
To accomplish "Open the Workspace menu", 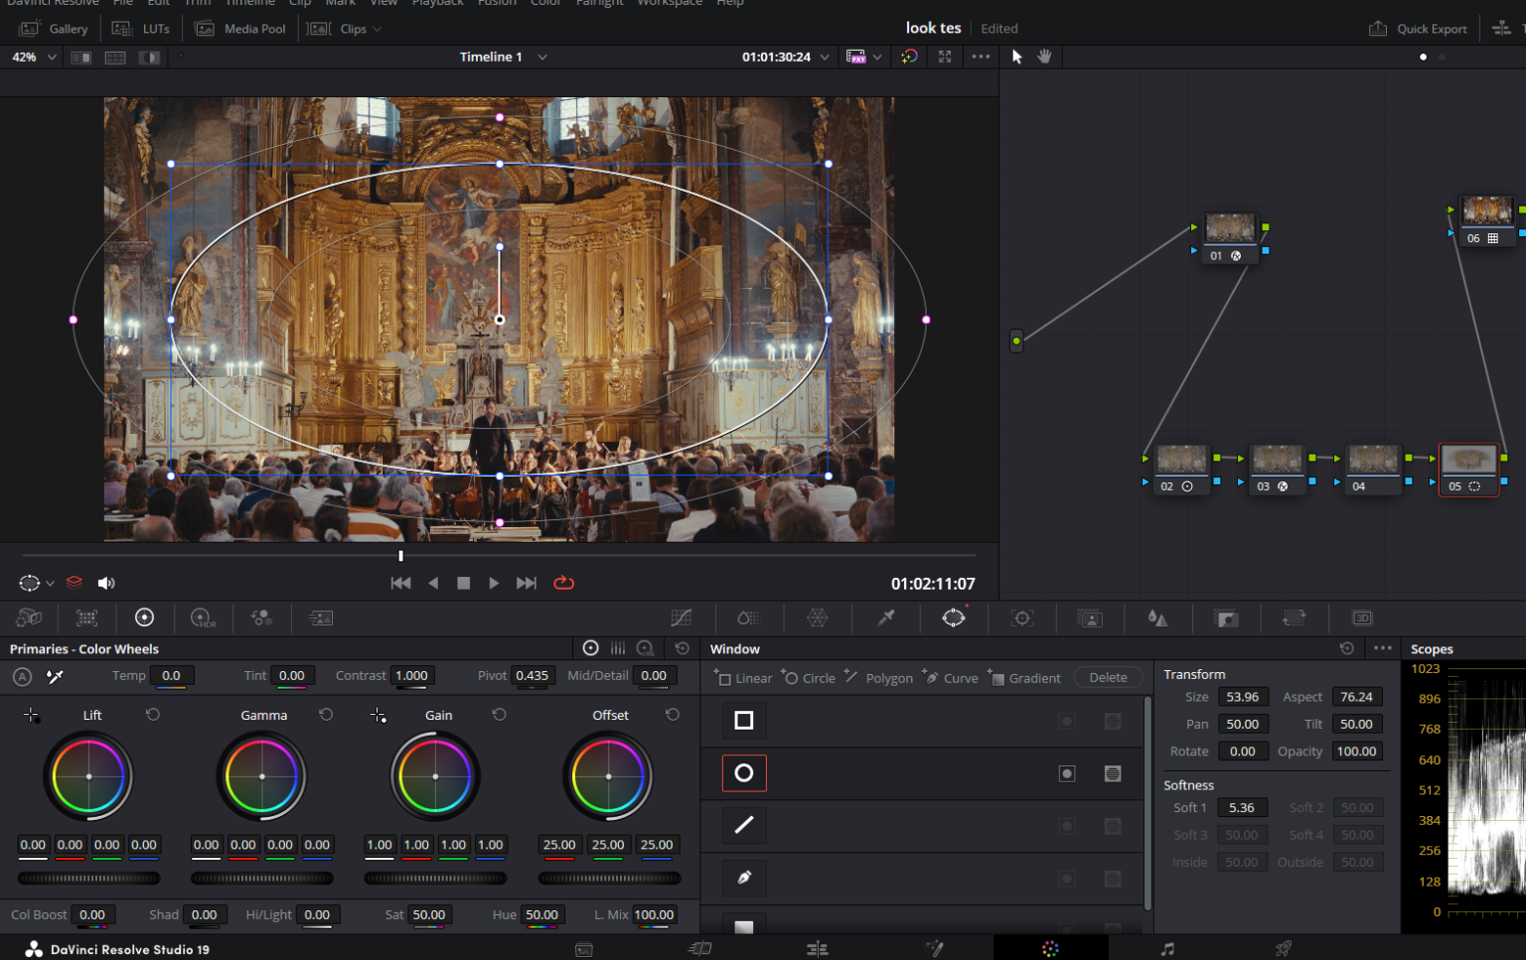I will click(670, 3).
